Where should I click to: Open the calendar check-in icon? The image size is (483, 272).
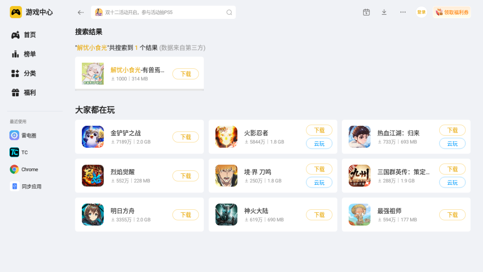click(x=366, y=12)
